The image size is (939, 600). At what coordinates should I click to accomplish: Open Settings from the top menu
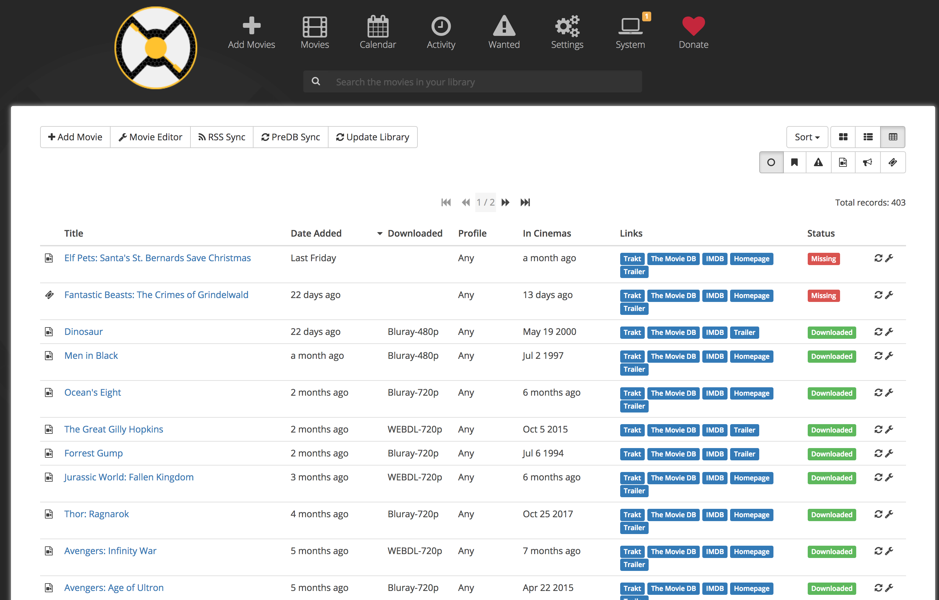567,32
